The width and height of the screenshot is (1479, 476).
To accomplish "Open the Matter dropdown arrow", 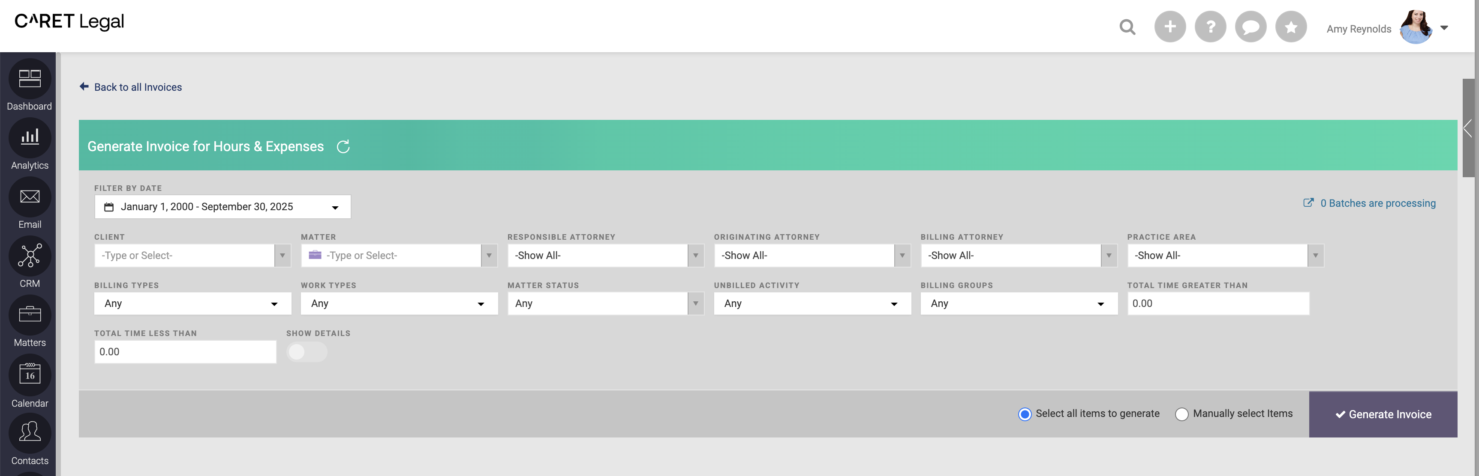I will tap(489, 256).
